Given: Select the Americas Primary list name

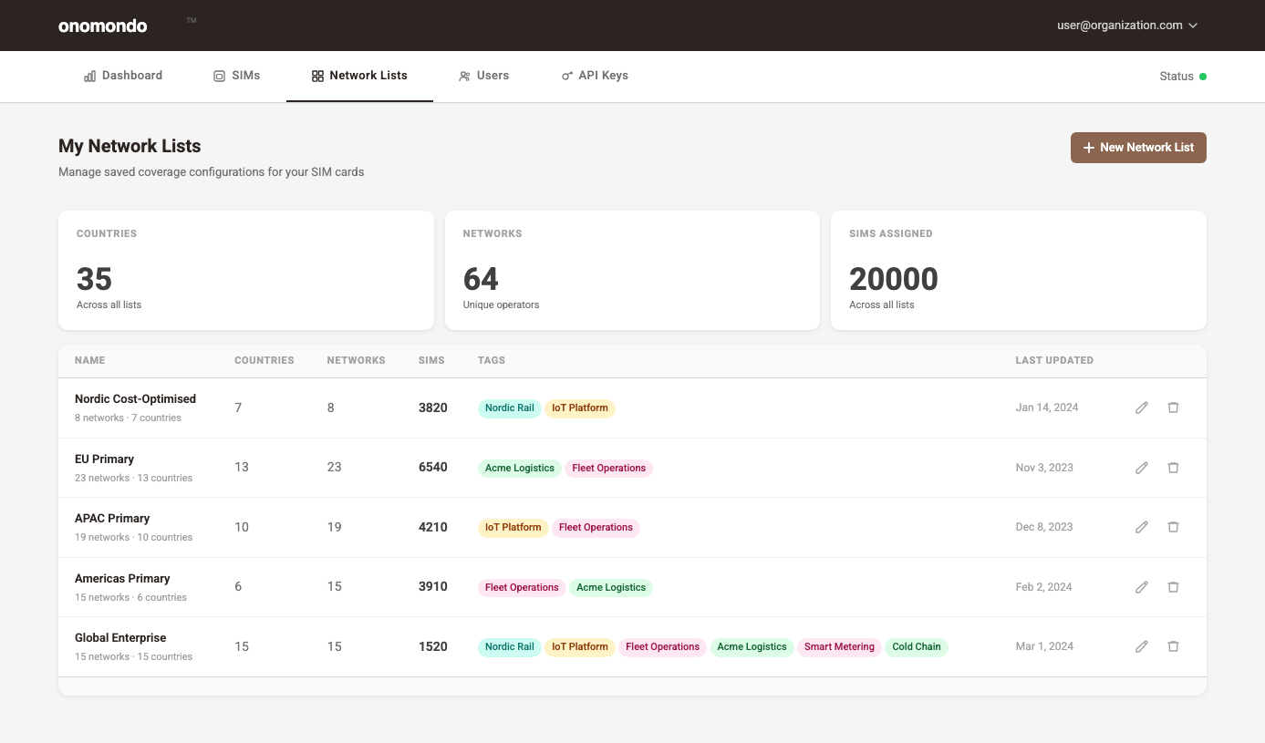Looking at the screenshot, I should [x=122, y=579].
